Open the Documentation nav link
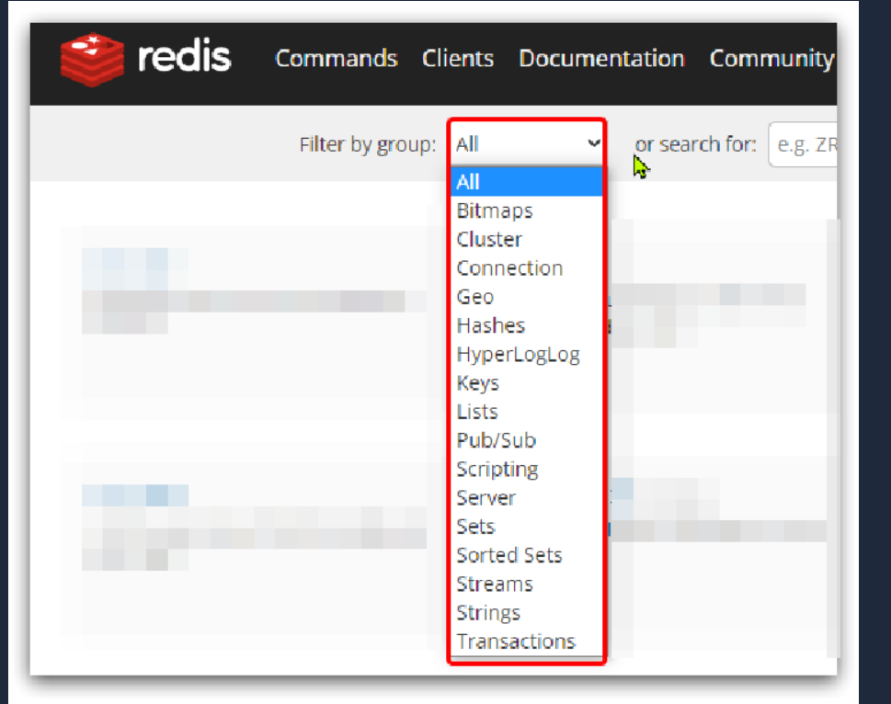The width and height of the screenshot is (891, 704). 601,59
